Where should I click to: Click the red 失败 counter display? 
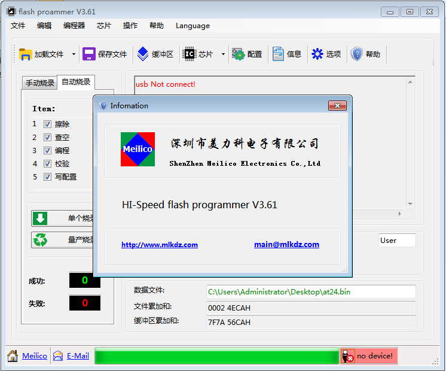(x=85, y=303)
